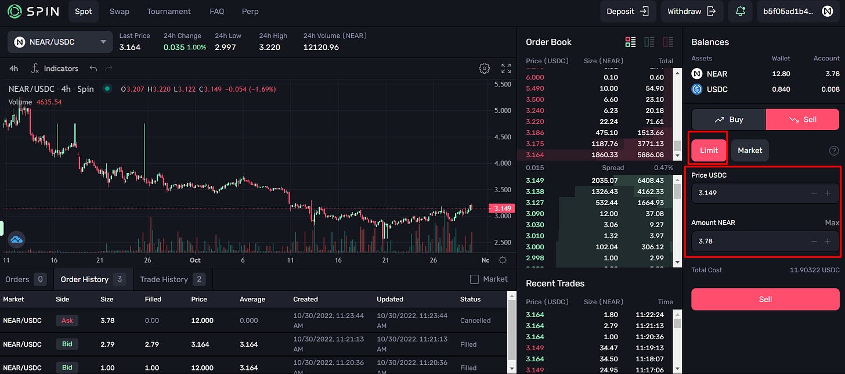Click the 3.149 price label on chart axis
The height and width of the screenshot is (374, 845).
[x=501, y=208]
